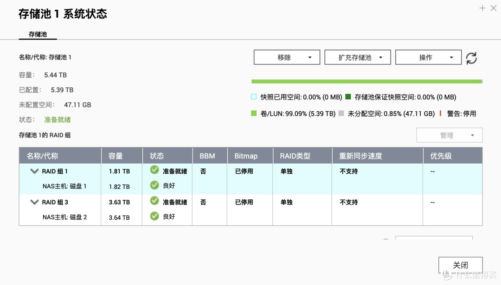Image resolution: width=501 pixels, height=285 pixels.
Task: Click the green storage usage bar
Action: click(366, 81)
